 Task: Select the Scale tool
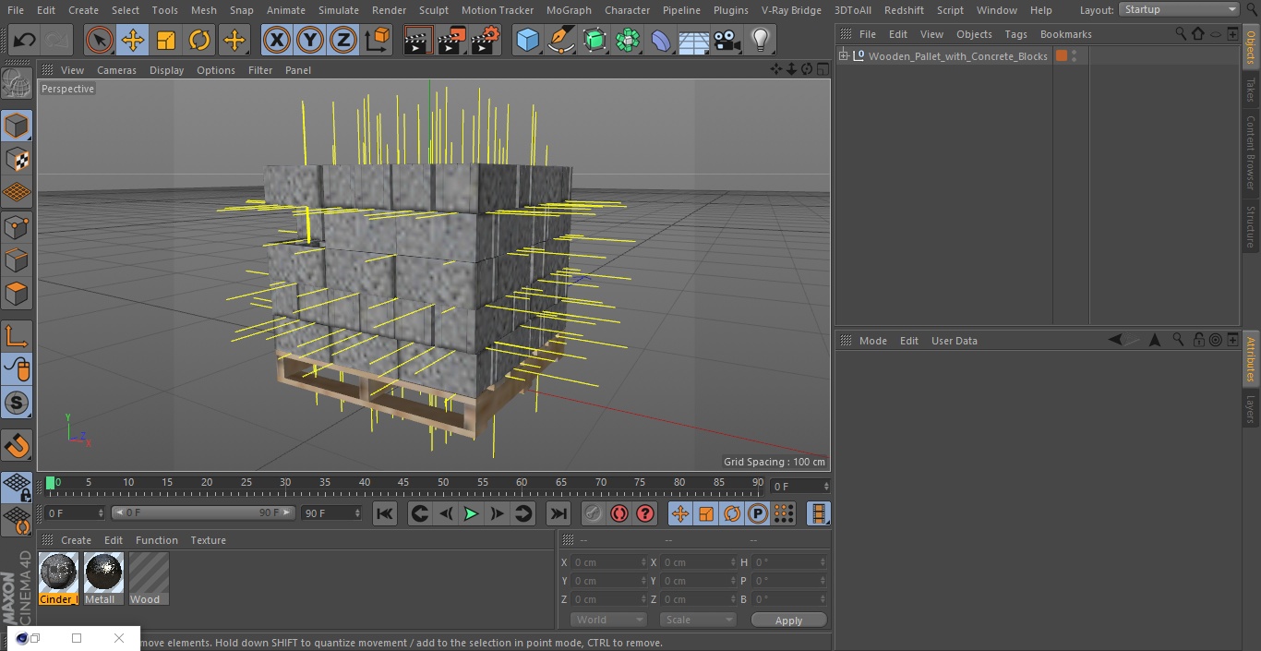point(166,41)
